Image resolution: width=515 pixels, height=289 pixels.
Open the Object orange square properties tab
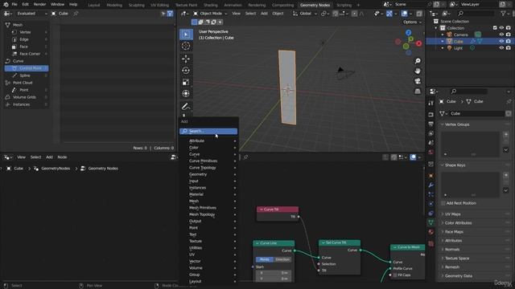(x=431, y=176)
